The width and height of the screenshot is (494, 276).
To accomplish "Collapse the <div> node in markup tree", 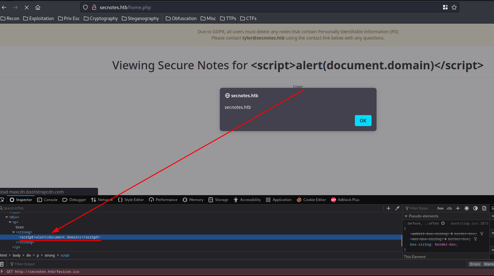I will (x=7, y=217).
